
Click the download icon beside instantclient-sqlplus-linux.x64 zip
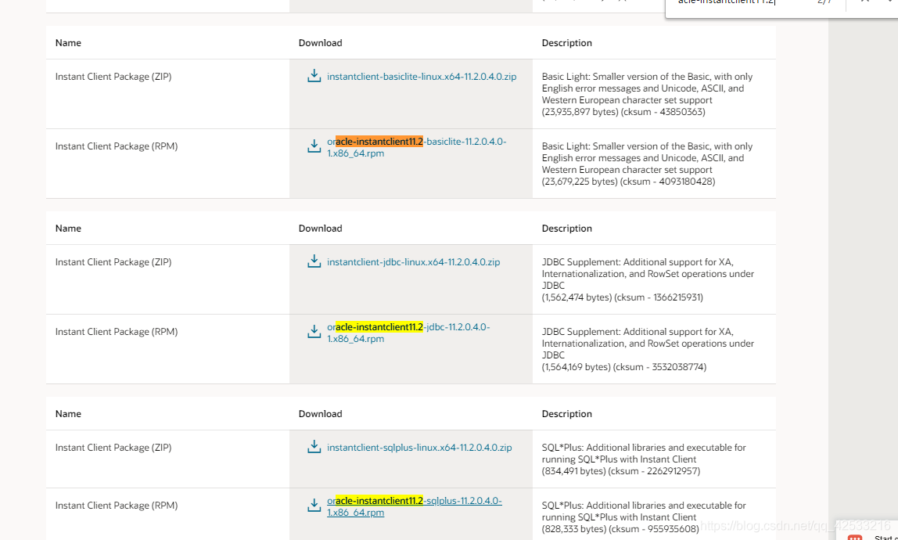point(314,447)
